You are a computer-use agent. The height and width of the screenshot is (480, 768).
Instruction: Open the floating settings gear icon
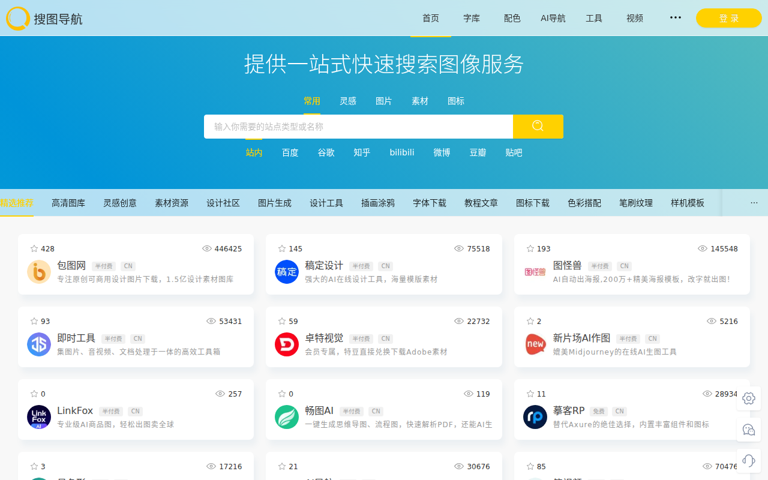point(749,398)
